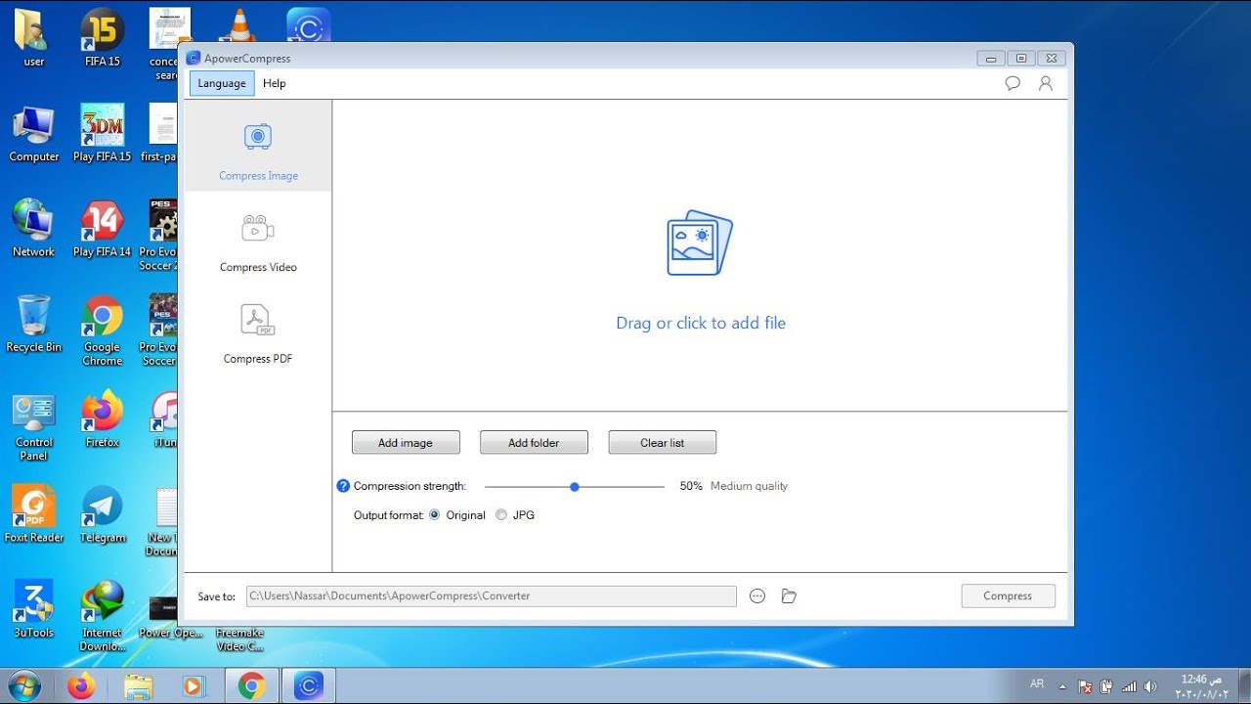Open the Help menu
The image size is (1251, 704).
pos(275,83)
